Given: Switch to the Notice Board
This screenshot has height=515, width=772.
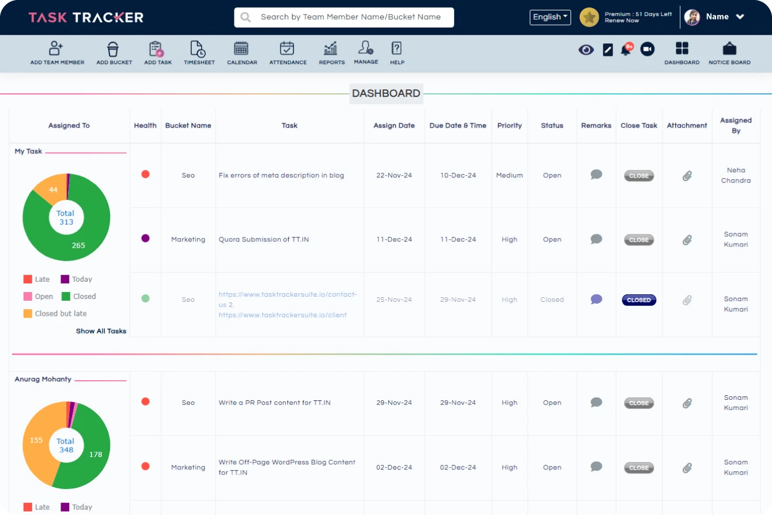Looking at the screenshot, I should pos(729,49).
